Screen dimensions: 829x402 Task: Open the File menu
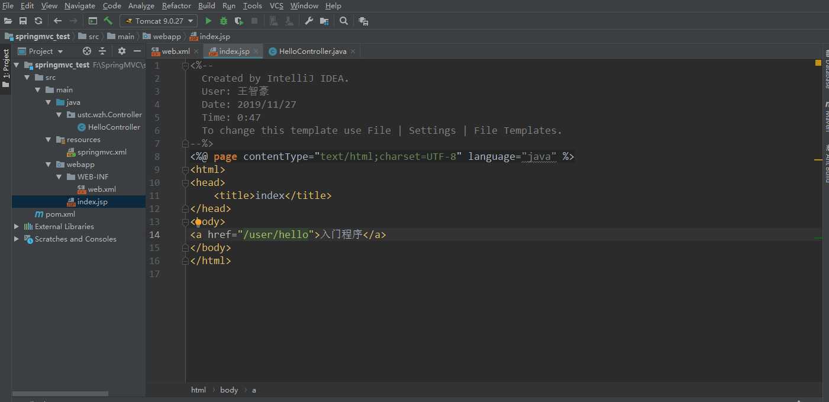8,5
